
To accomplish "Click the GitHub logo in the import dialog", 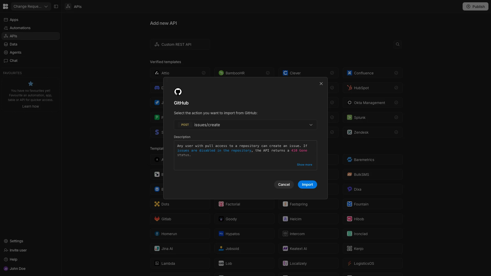I will (178, 92).
